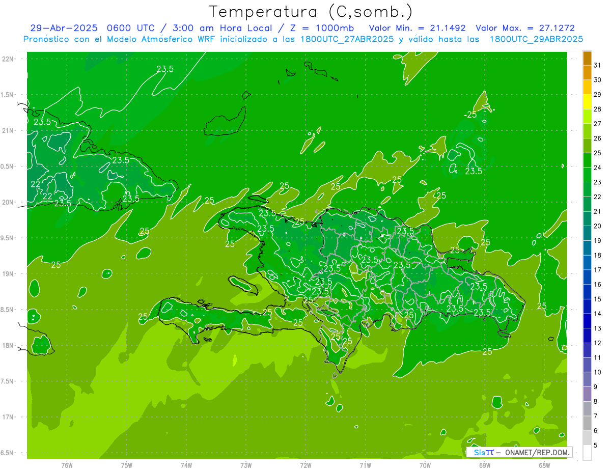Click the legend value '24'
Image resolution: width=611 pixels, height=472 pixels.
[x=597, y=167]
